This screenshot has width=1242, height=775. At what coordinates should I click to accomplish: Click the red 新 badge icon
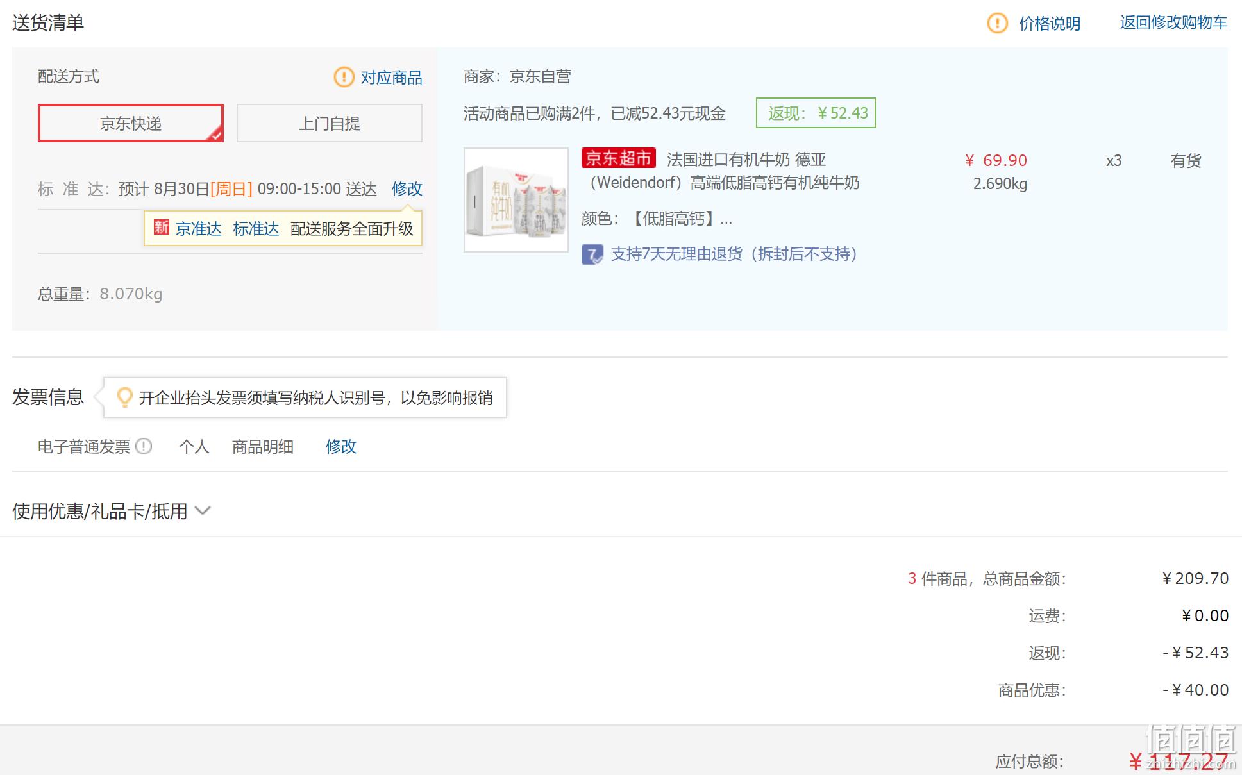click(x=162, y=228)
